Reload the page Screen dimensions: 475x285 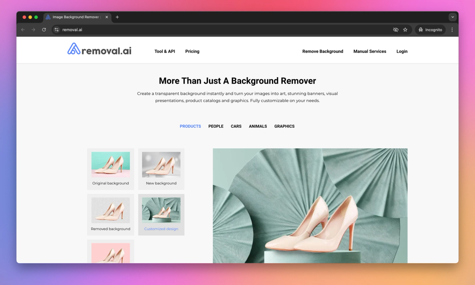(44, 30)
